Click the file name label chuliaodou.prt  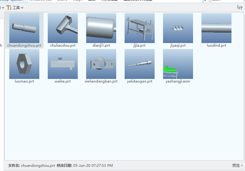pos(63,45)
